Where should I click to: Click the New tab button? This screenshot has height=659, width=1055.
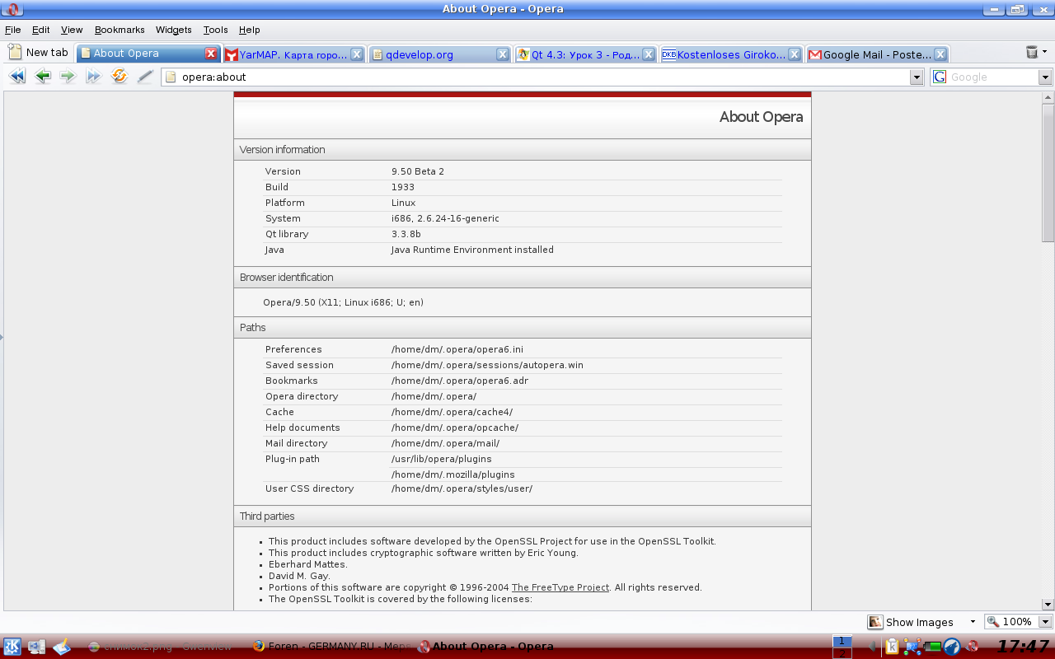[39, 52]
